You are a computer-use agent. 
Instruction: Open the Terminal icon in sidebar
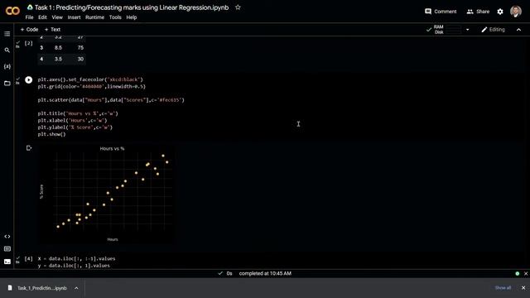coord(7,262)
